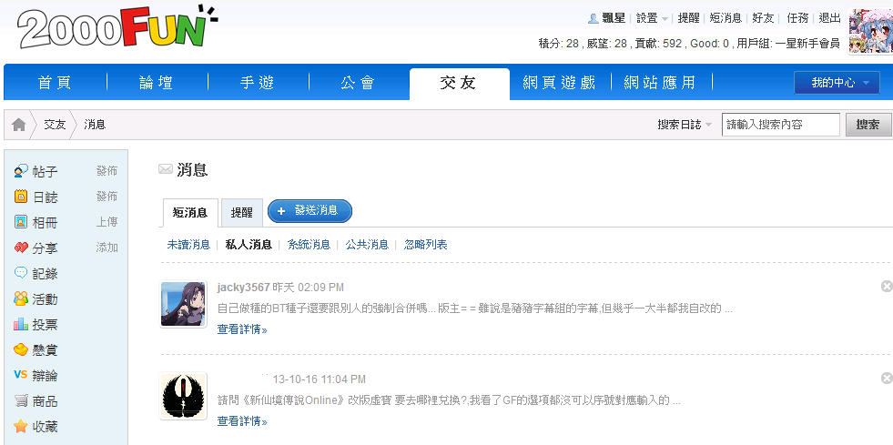893x445 pixels.
Task: Open 收藏 favorites star icon
Action: pos(21,426)
